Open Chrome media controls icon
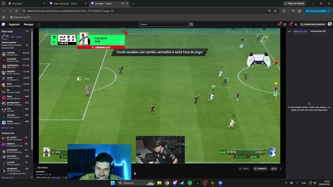Image resolution: width=333 pixels, height=187 pixels. tap(293, 11)
